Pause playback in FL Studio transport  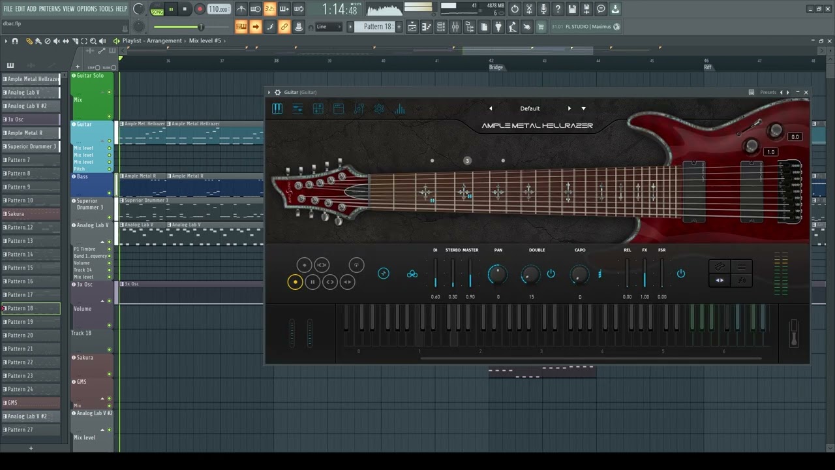click(x=171, y=9)
